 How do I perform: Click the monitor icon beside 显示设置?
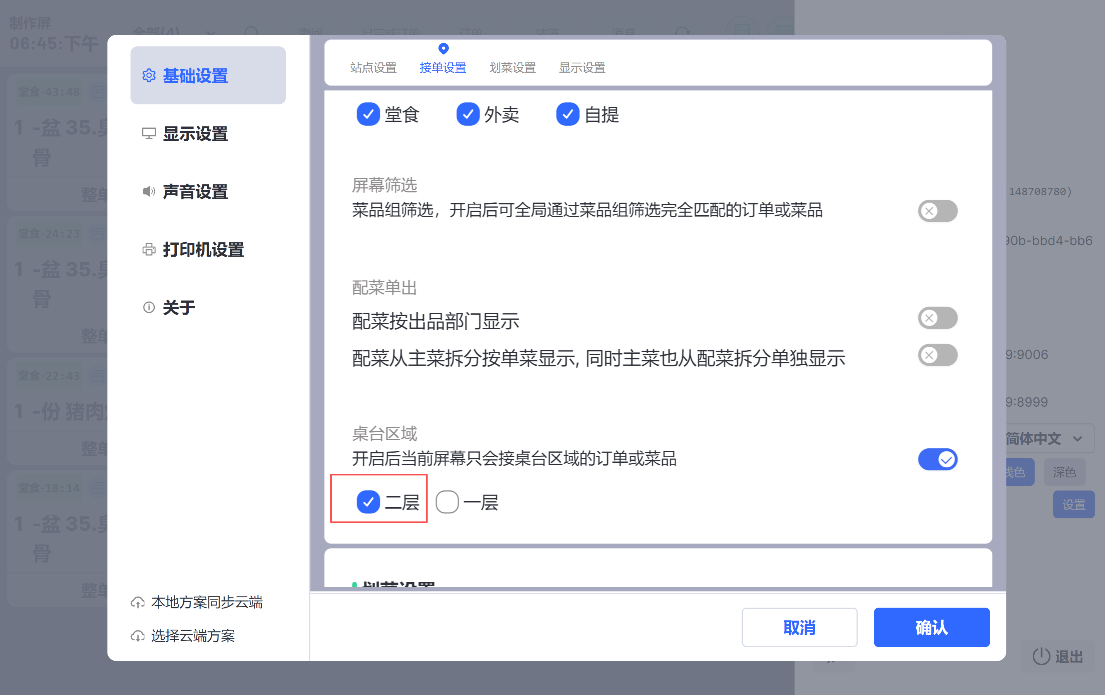tap(149, 133)
